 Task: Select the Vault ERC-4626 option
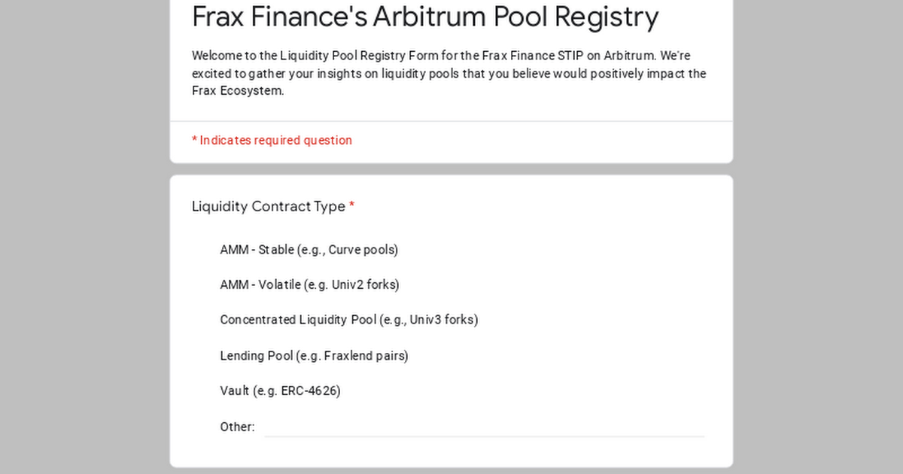(280, 391)
